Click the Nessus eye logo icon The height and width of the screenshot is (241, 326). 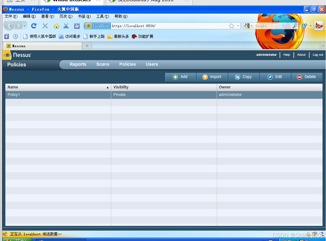[x=7, y=55]
